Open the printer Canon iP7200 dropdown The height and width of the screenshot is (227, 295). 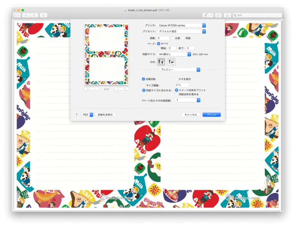(x=182, y=25)
